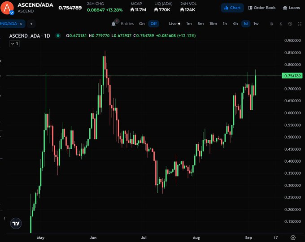
Task: Open the indicators function icon
Action: click(x=281, y=24)
